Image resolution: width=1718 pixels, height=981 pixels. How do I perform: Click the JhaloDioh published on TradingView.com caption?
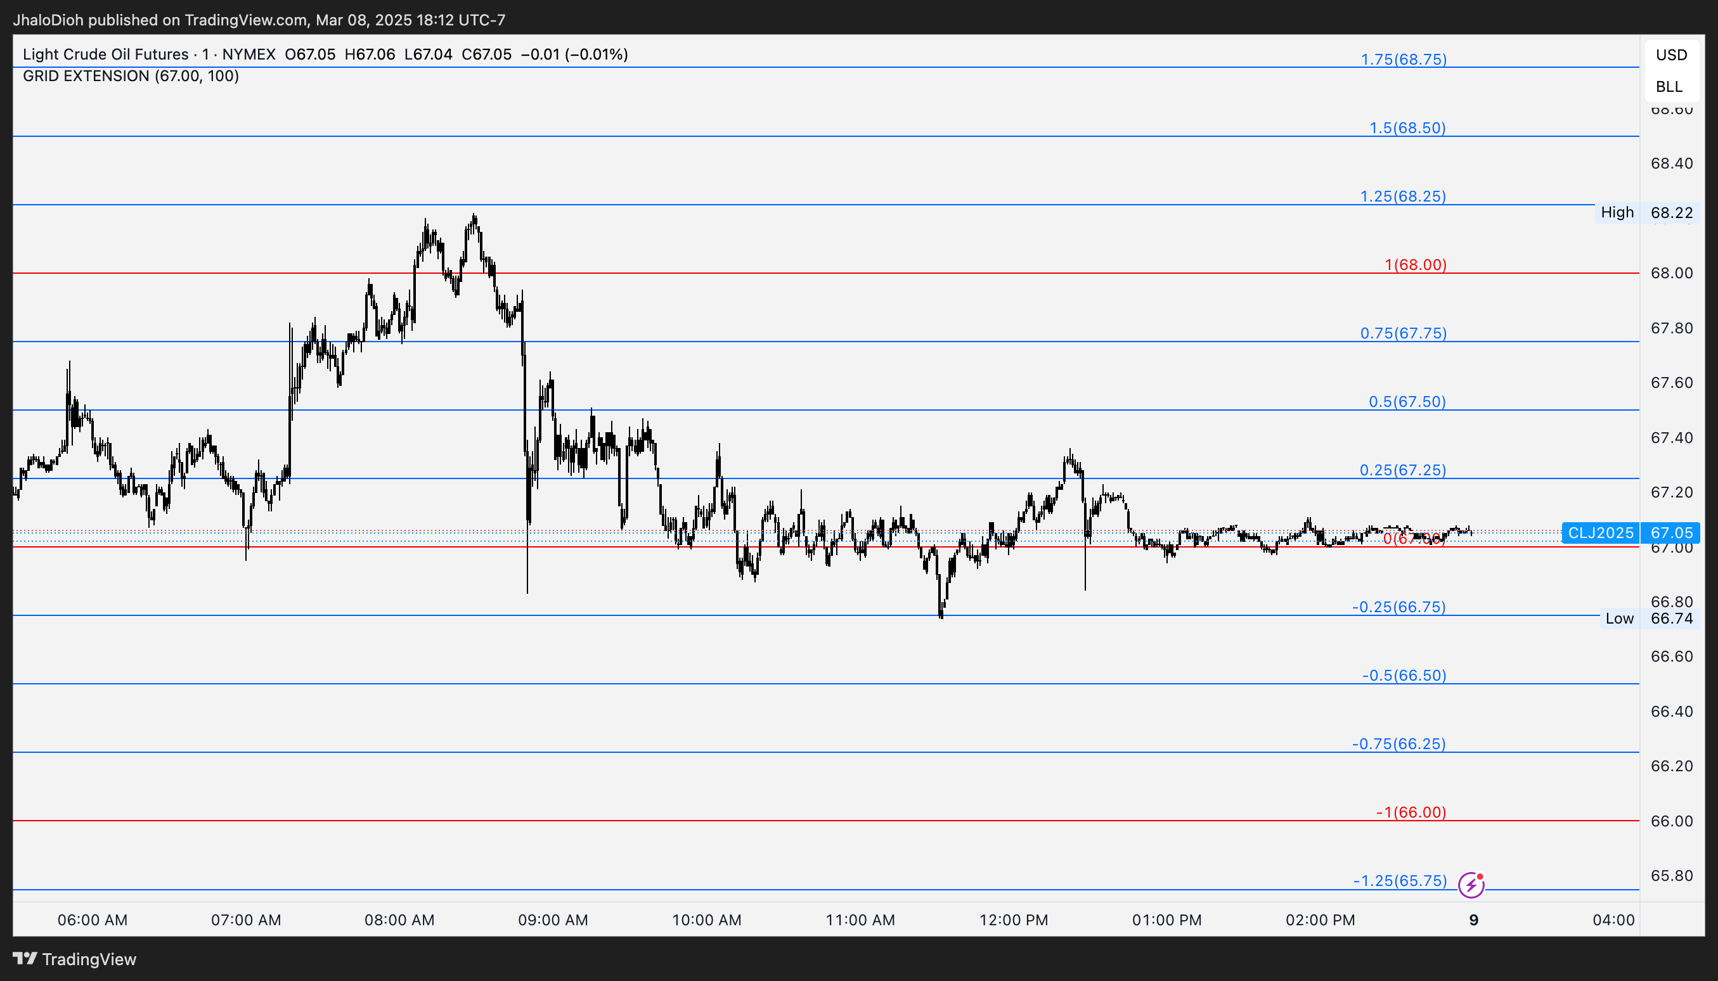coord(259,20)
